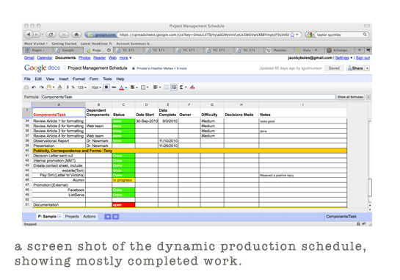Click the browser reload button
Image resolution: width=400 pixels, height=280 pixels.
51,35
